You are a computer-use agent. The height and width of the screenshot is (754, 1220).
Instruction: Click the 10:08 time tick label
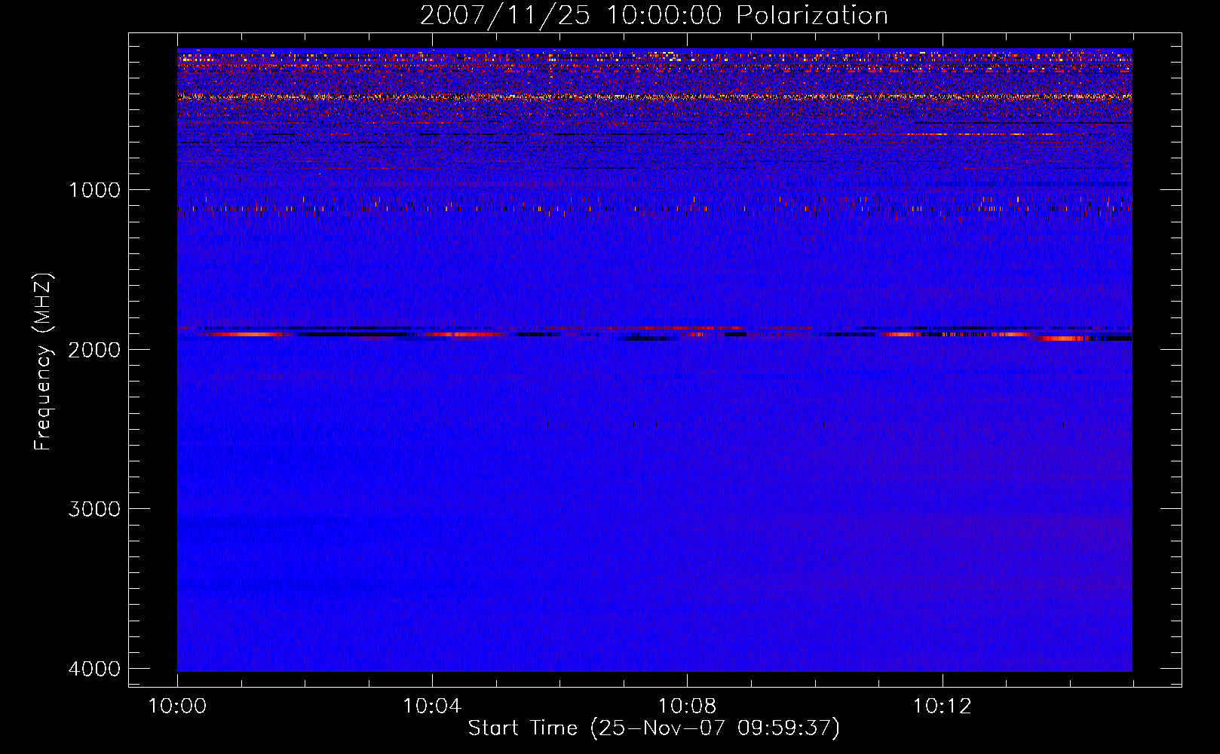tap(687, 706)
